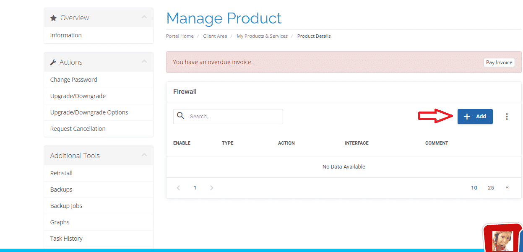
Task: Go to next page with right arrow
Action: coord(212,188)
